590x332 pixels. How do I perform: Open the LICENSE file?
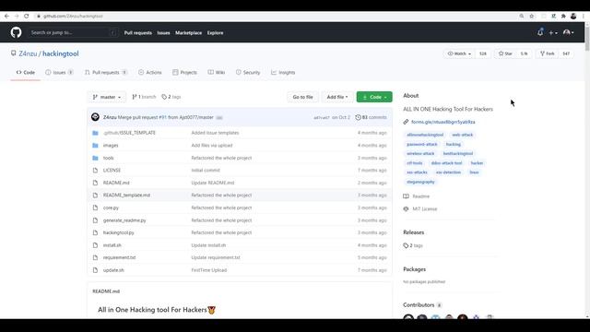(x=112, y=170)
